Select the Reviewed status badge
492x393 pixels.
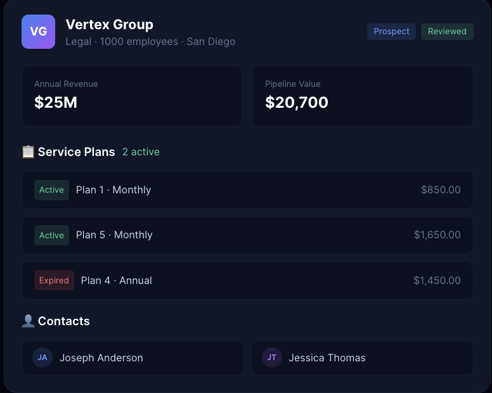coord(447,32)
